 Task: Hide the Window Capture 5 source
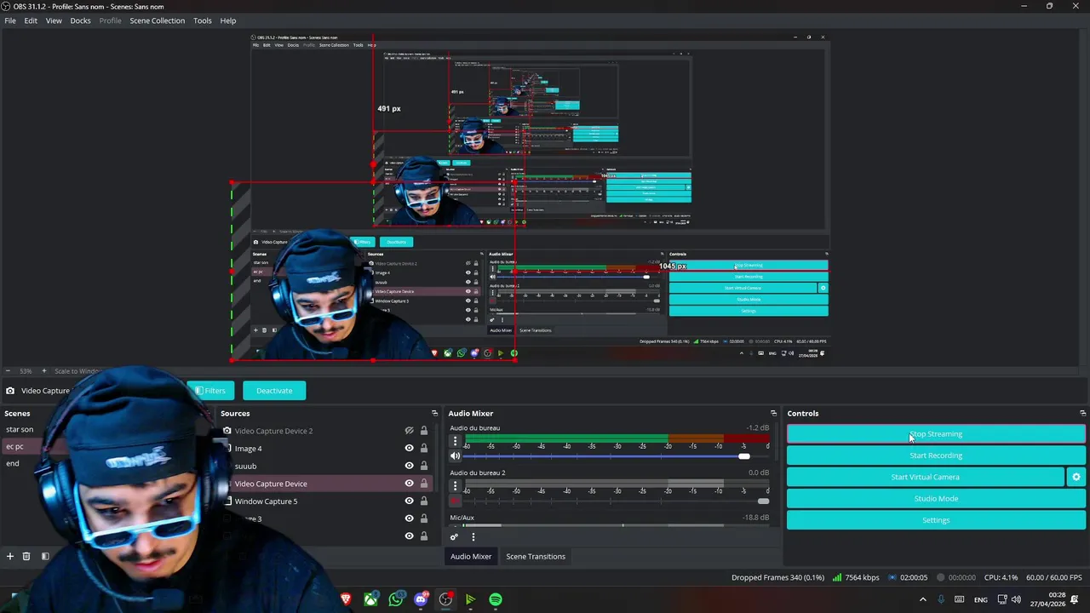(x=409, y=501)
